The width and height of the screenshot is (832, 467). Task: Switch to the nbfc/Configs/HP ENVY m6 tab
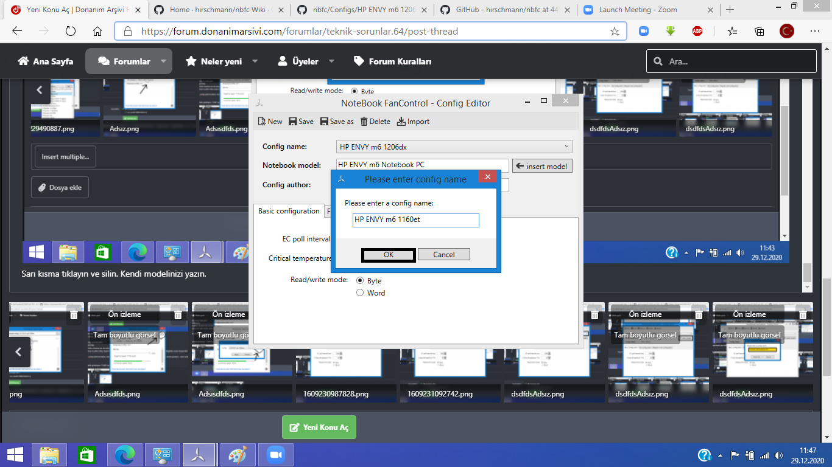361,10
